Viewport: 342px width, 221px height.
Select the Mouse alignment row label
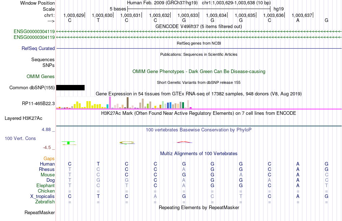(x=48, y=175)
